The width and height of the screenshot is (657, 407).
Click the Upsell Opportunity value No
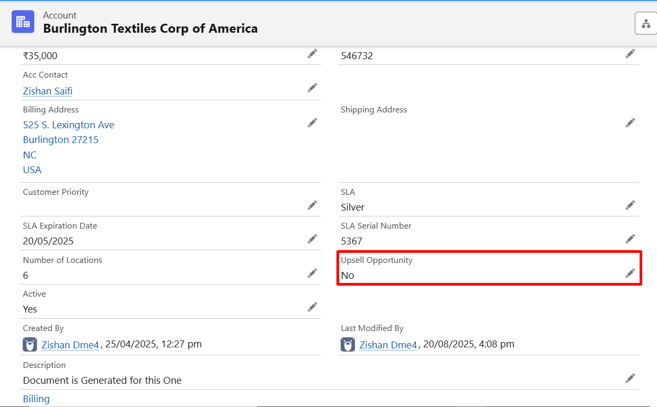(348, 276)
